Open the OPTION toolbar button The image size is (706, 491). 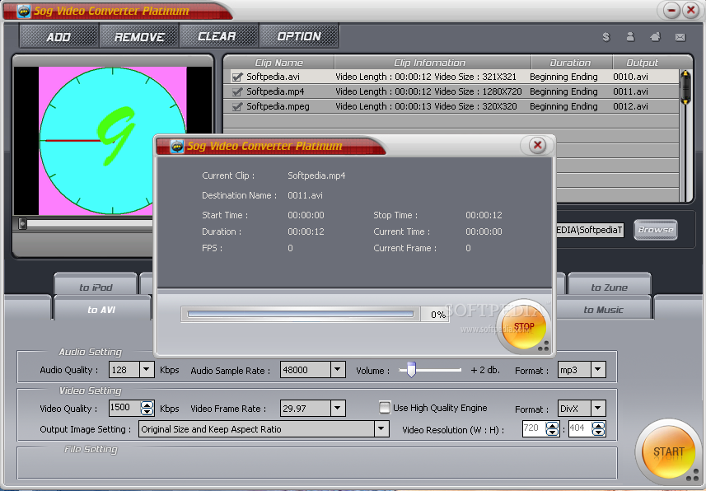point(299,36)
